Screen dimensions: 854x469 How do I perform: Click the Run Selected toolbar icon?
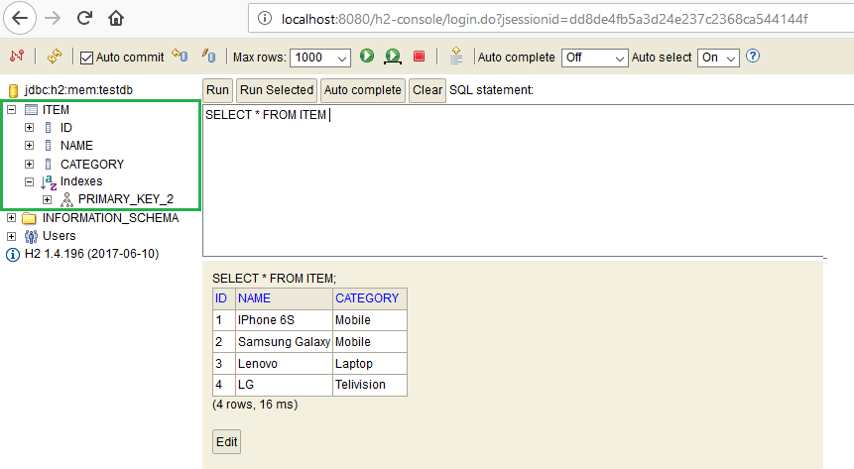393,57
